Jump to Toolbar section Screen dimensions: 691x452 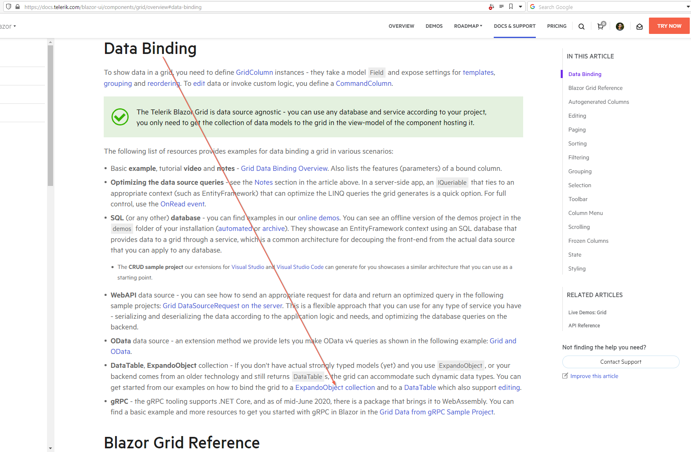578,199
